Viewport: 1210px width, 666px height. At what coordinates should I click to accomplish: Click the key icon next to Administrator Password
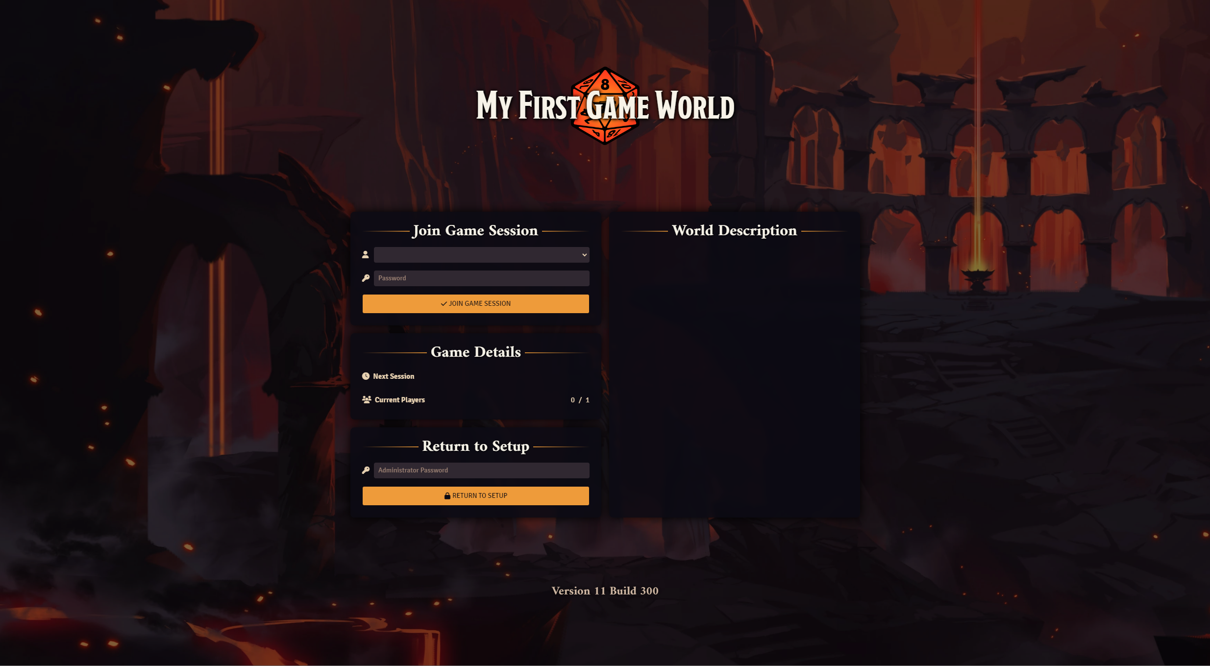(366, 470)
